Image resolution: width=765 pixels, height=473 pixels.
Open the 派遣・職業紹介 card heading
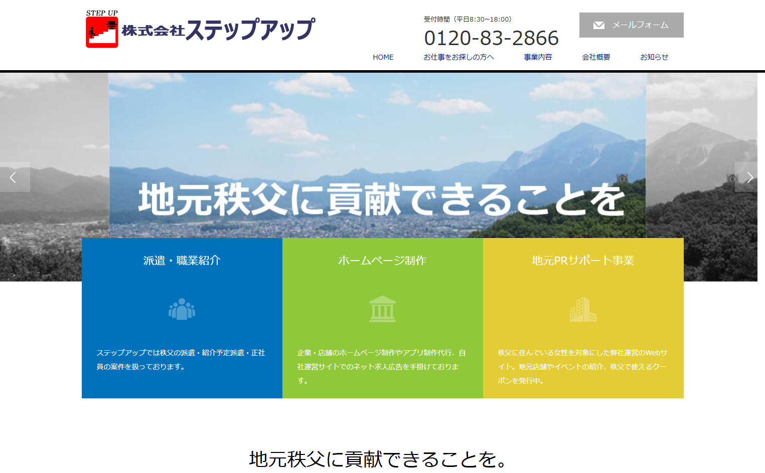tap(182, 260)
